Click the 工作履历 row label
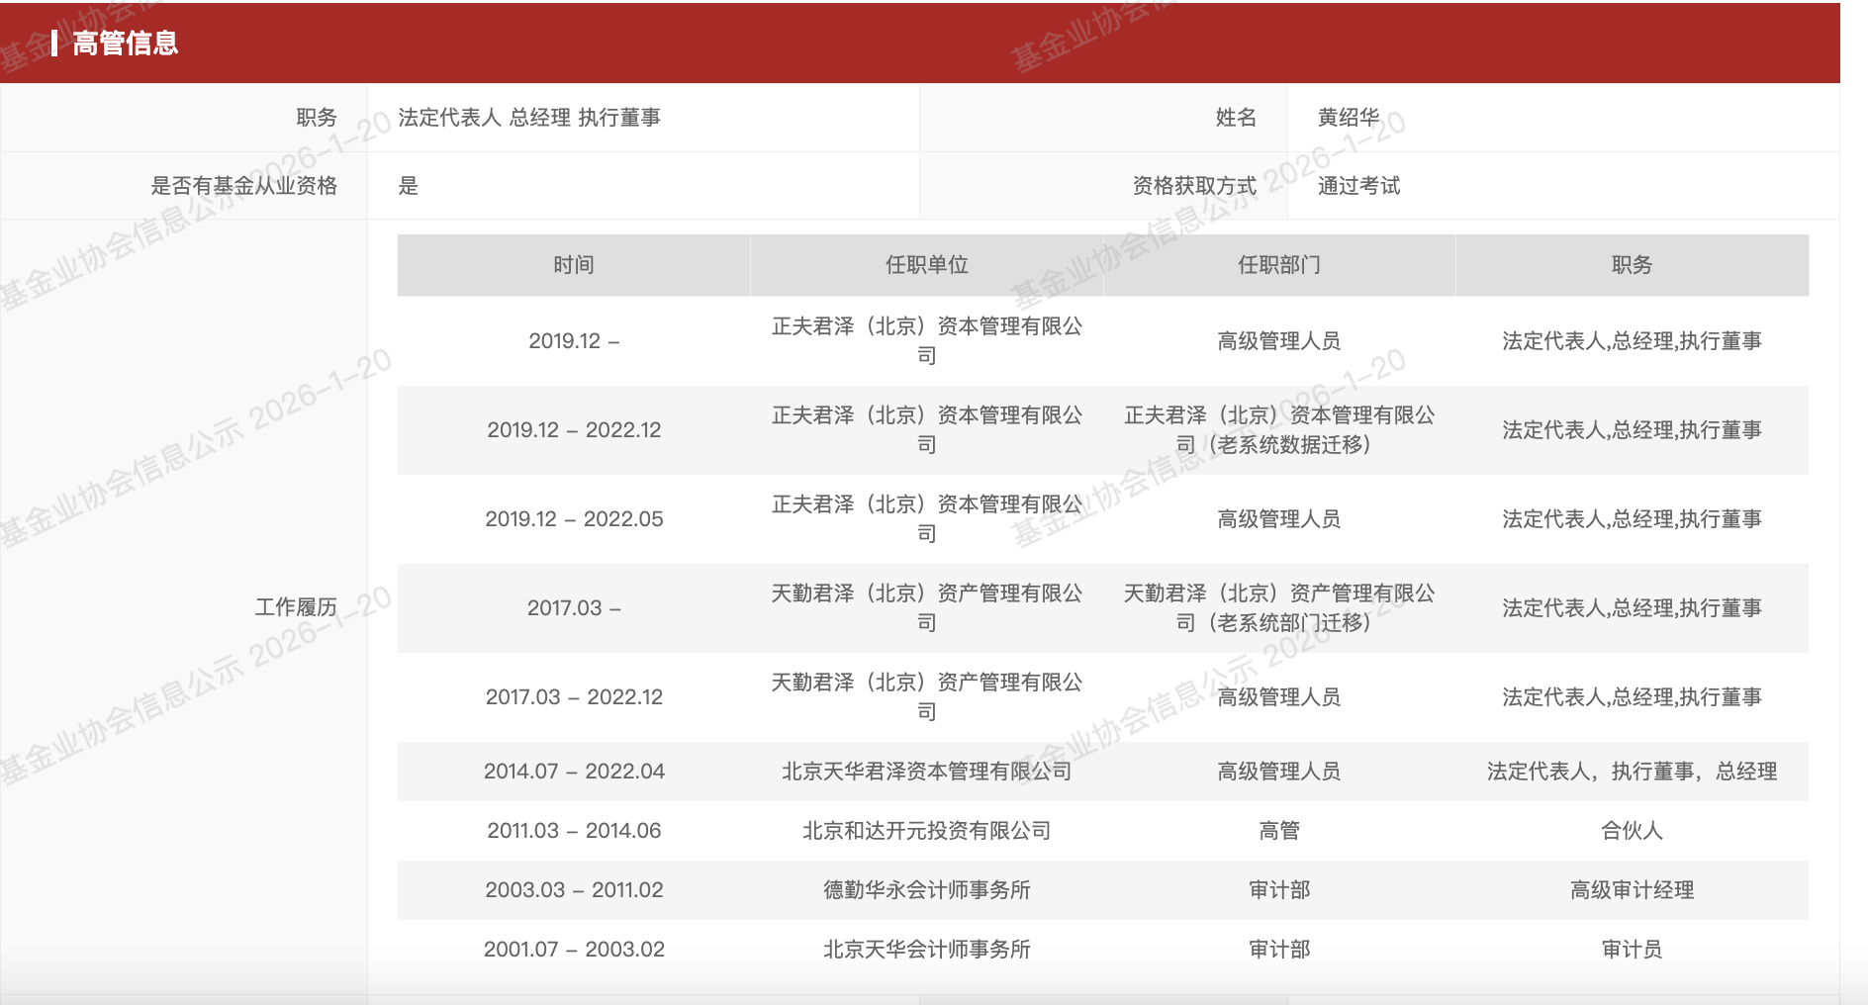This screenshot has width=1868, height=1005. pos(296,607)
